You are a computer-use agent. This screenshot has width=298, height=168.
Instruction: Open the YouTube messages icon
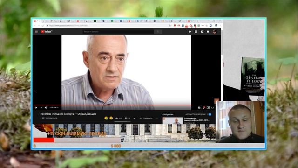coord(202,32)
